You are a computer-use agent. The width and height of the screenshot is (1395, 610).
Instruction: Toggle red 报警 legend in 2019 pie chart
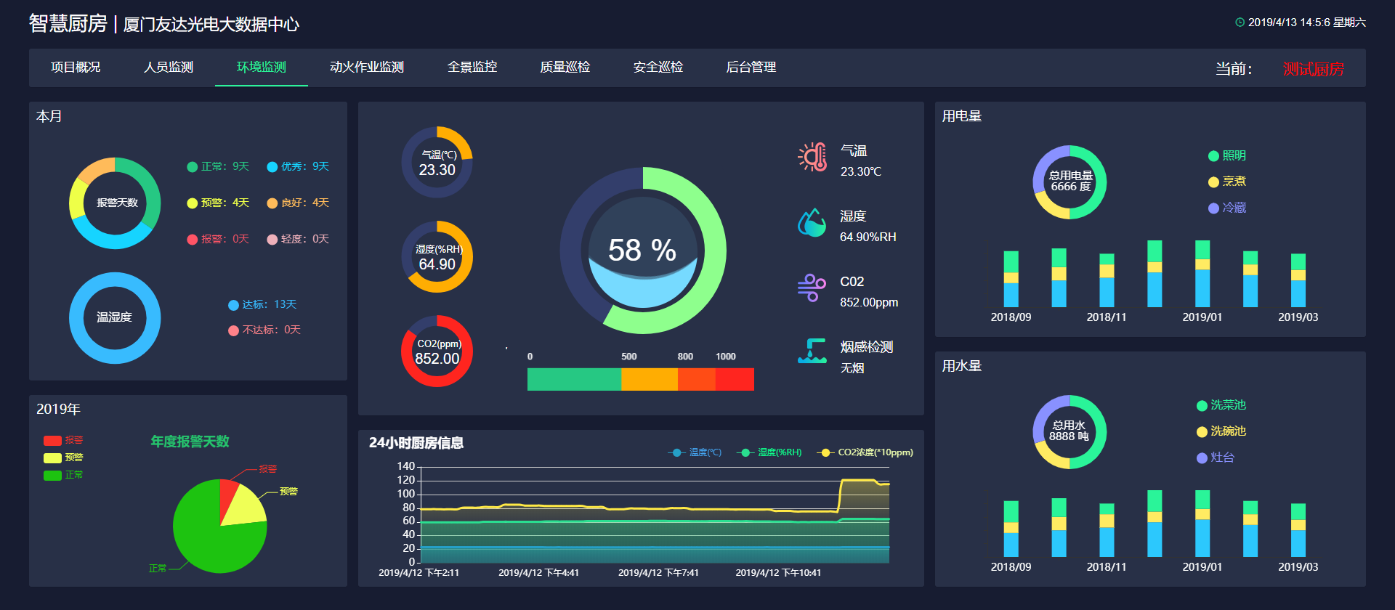click(x=63, y=440)
